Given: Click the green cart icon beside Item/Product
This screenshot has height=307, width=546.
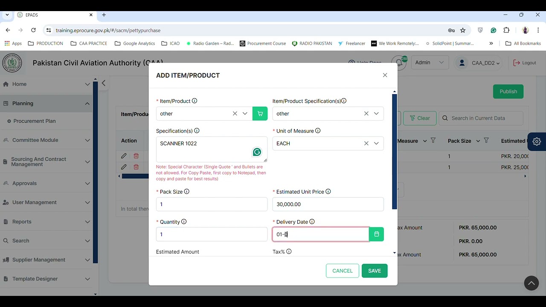Looking at the screenshot, I should click(x=260, y=113).
